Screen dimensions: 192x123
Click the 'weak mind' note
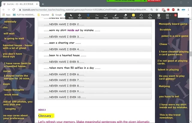11,94
